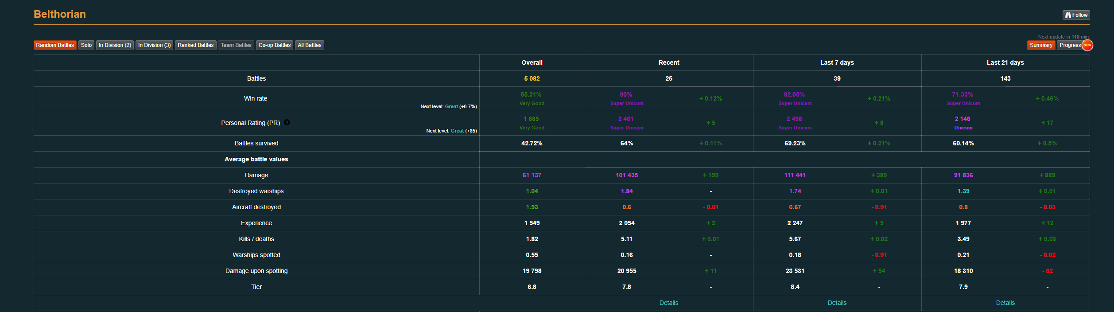The height and width of the screenshot is (312, 1114).
Task: Open Details link under Recent column
Action: [668, 303]
